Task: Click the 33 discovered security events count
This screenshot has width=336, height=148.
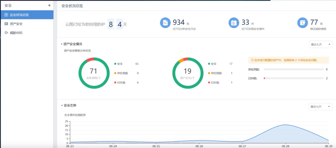Action: (245, 22)
